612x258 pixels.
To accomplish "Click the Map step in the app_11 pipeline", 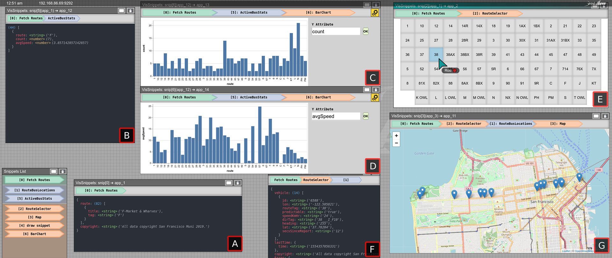I will 558,124.
